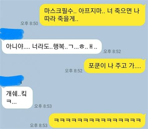Click the ㅋ... line in the 개쉐 bubble
This screenshot has width=148, height=129.
[x=11, y=102]
